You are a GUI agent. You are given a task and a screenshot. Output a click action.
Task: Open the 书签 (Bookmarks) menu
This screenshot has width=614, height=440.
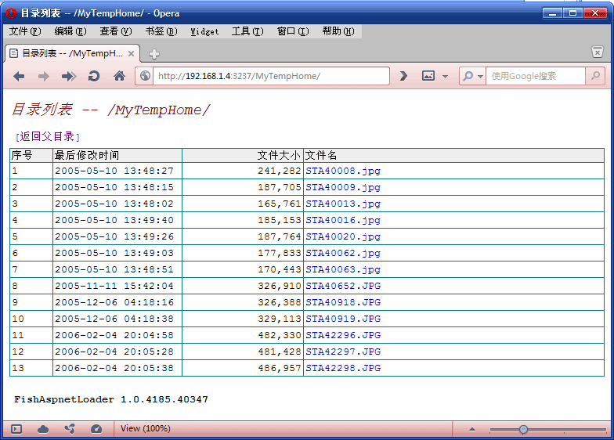(x=161, y=31)
